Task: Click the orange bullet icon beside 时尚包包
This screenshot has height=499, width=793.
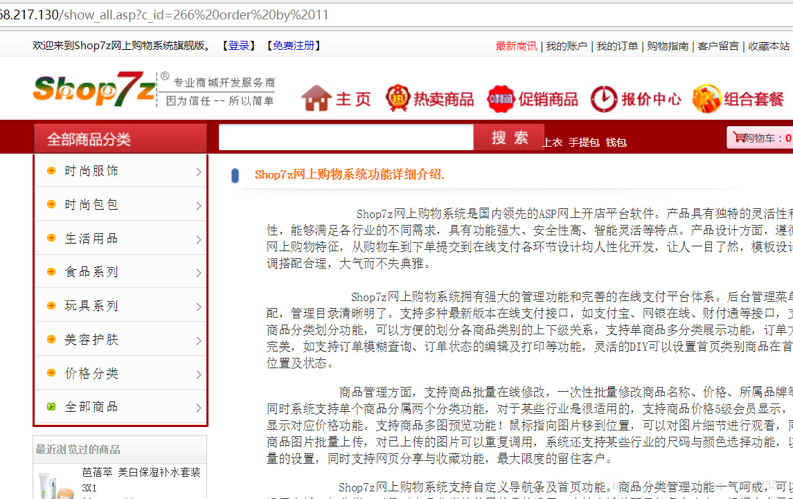Action: [51, 204]
